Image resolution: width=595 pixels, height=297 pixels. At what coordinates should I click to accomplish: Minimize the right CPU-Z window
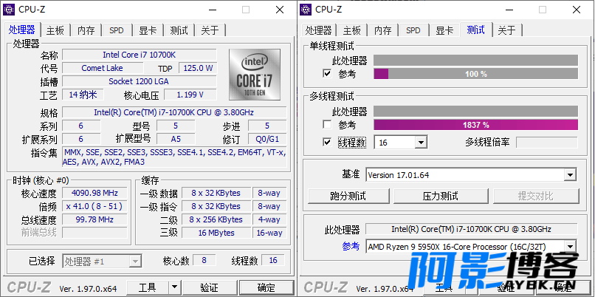(x=509, y=10)
